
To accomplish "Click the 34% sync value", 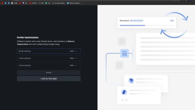I will (172, 20).
